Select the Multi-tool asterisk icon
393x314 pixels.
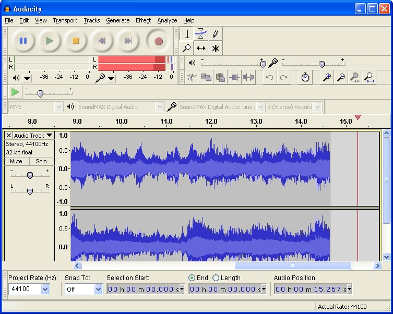click(x=215, y=49)
